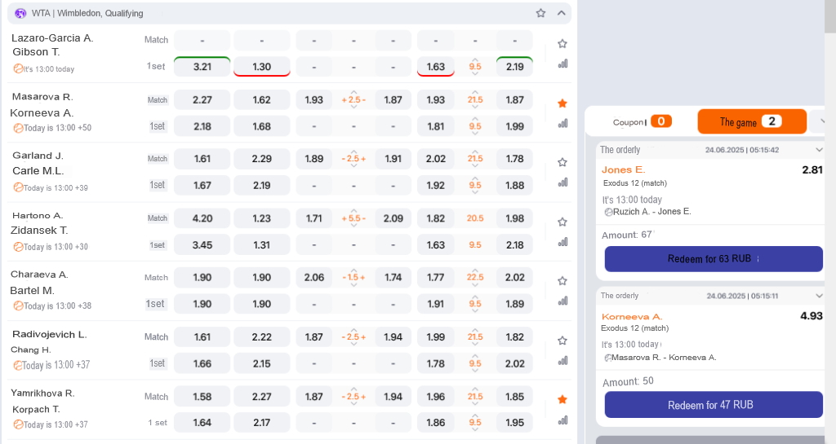The image size is (836, 444).
Task: Select odds 1.30 Gibson first set
Action: coord(262,67)
